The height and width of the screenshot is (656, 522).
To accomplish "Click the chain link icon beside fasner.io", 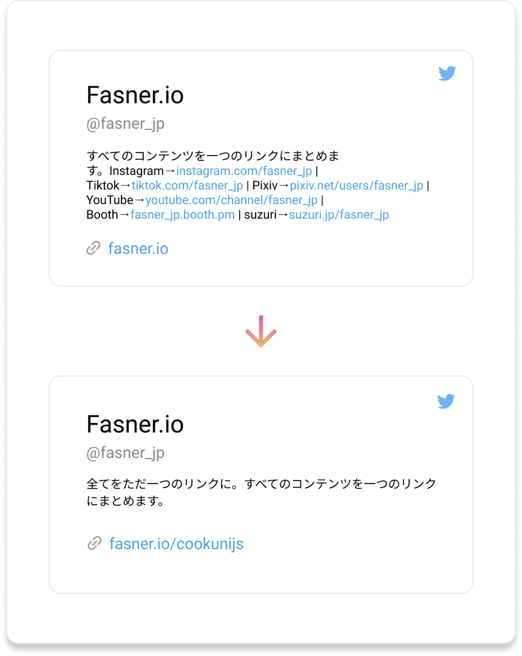I will tap(93, 248).
